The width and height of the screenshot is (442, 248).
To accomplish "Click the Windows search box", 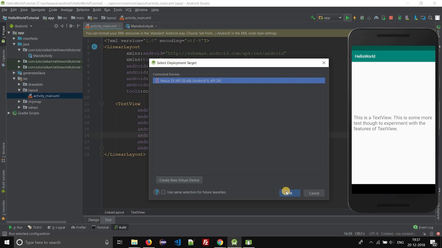I will 63,242.
